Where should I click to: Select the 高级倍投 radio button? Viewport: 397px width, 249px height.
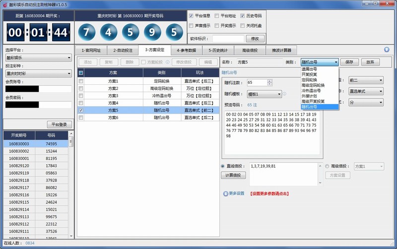click(327, 166)
